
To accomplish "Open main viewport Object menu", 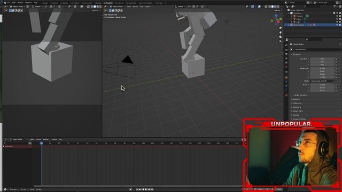I will pyautogui.click(x=148, y=6).
